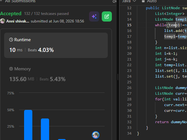Click the avatar marker on the memory chart
Image resolution: width=187 pixels, height=140 pixels.
click(x=96, y=135)
